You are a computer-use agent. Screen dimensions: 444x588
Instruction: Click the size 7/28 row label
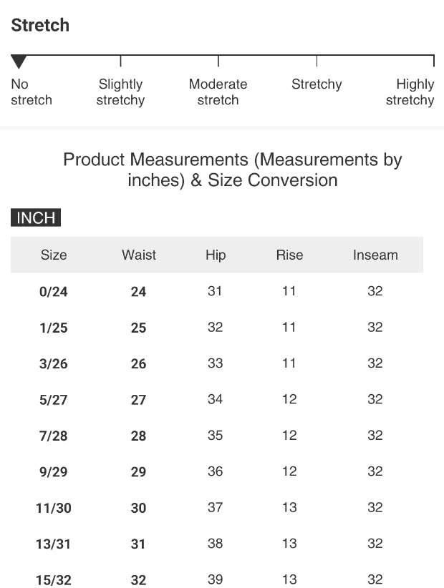[x=54, y=436]
